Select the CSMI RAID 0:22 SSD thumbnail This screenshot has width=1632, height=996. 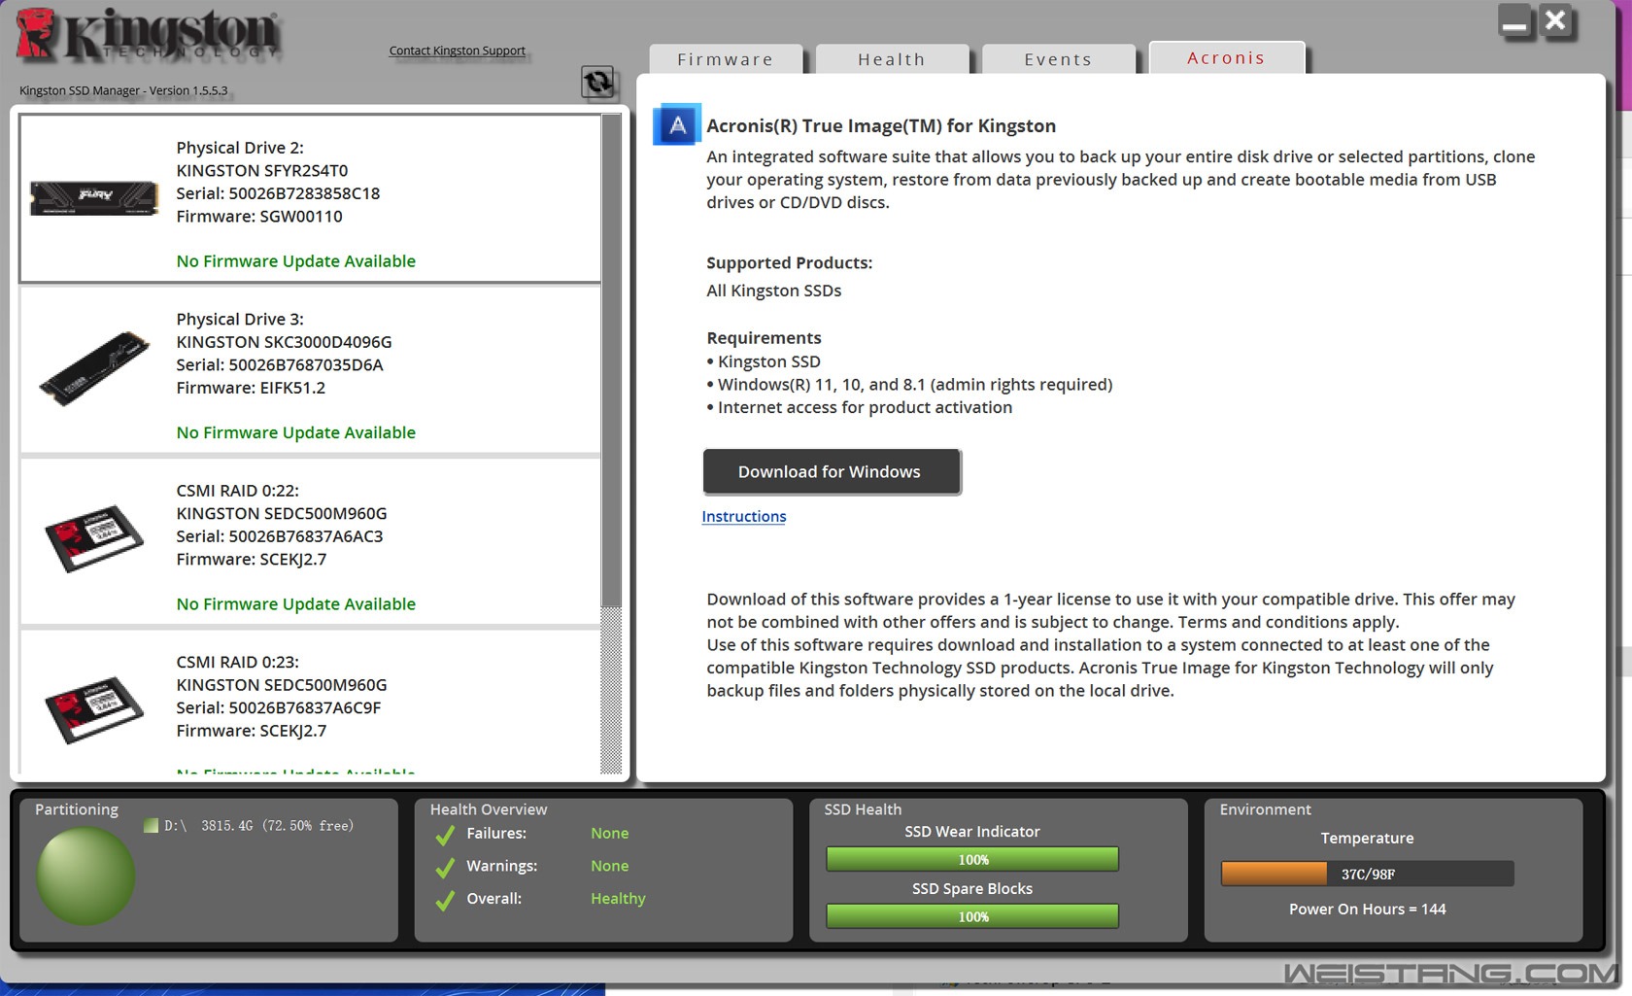[94, 539]
